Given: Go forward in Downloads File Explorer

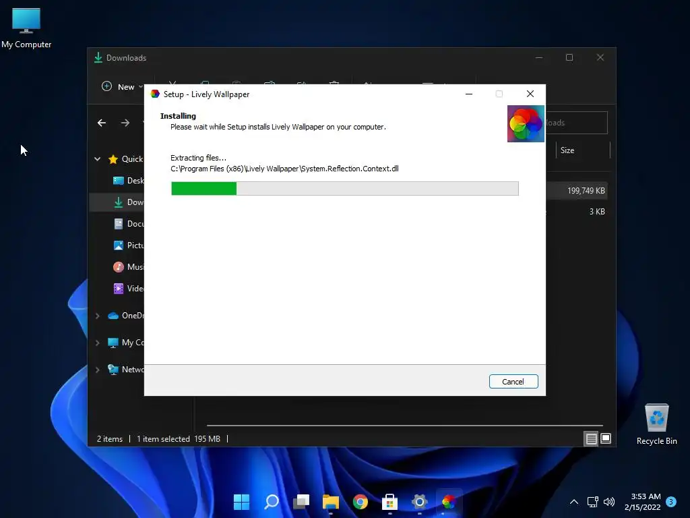Looking at the screenshot, I should tap(125, 123).
